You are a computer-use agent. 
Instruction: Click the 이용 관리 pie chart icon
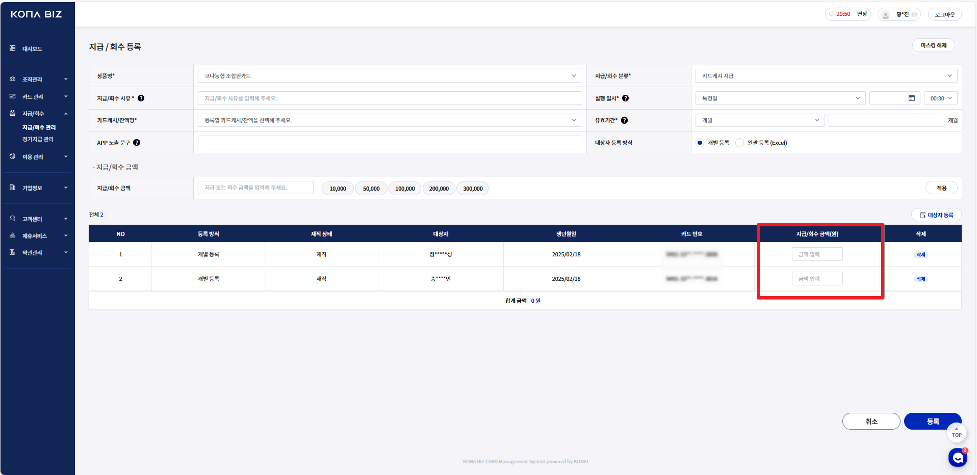coord(12,156)
